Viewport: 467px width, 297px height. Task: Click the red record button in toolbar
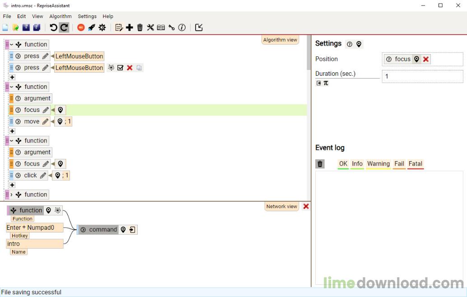(81, 28)
